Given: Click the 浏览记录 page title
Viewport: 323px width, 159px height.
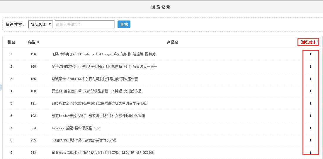Looking at the screenshot, I should [x=161, y=7].
